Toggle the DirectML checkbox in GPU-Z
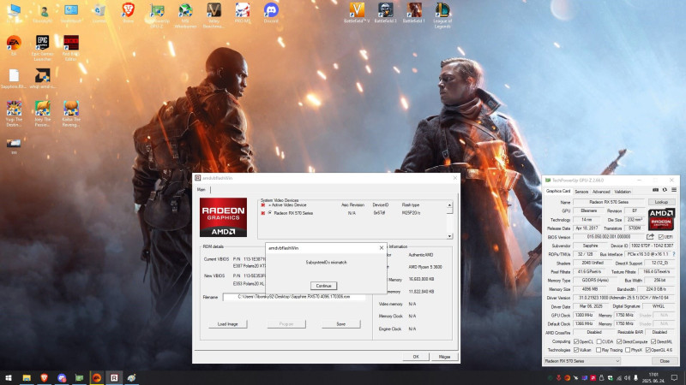686x385 pixels. tap(653, 341)
